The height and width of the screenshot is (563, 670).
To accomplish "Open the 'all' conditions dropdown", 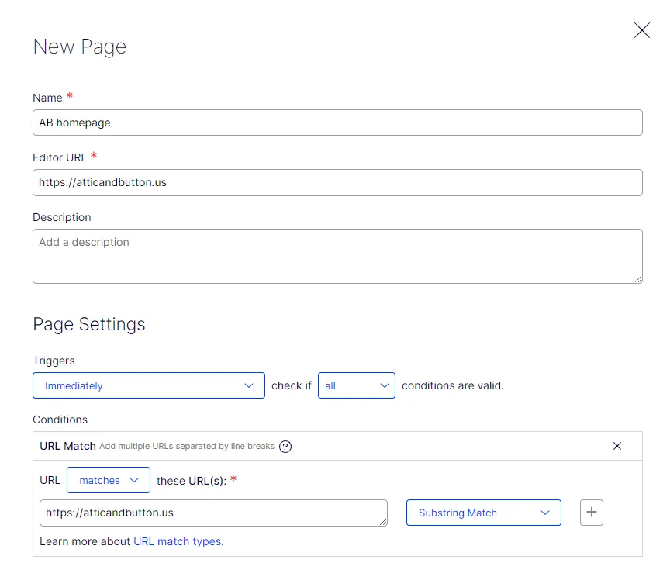I will 357,385.
